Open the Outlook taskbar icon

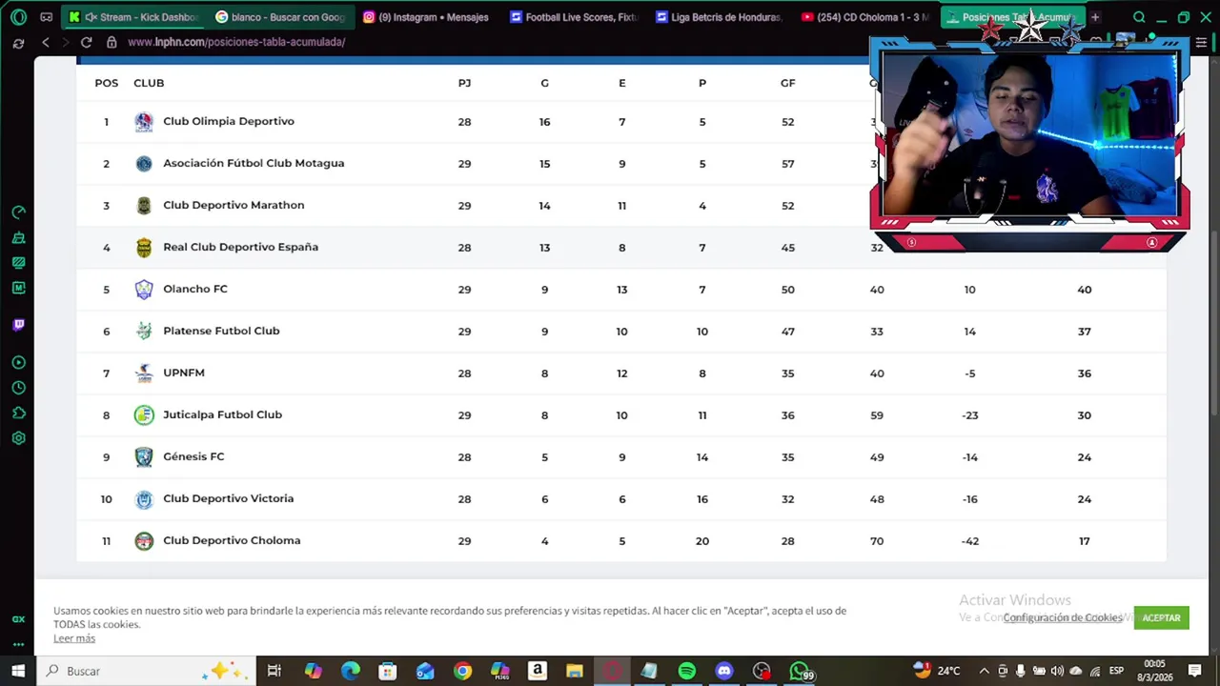pos(425,671)
